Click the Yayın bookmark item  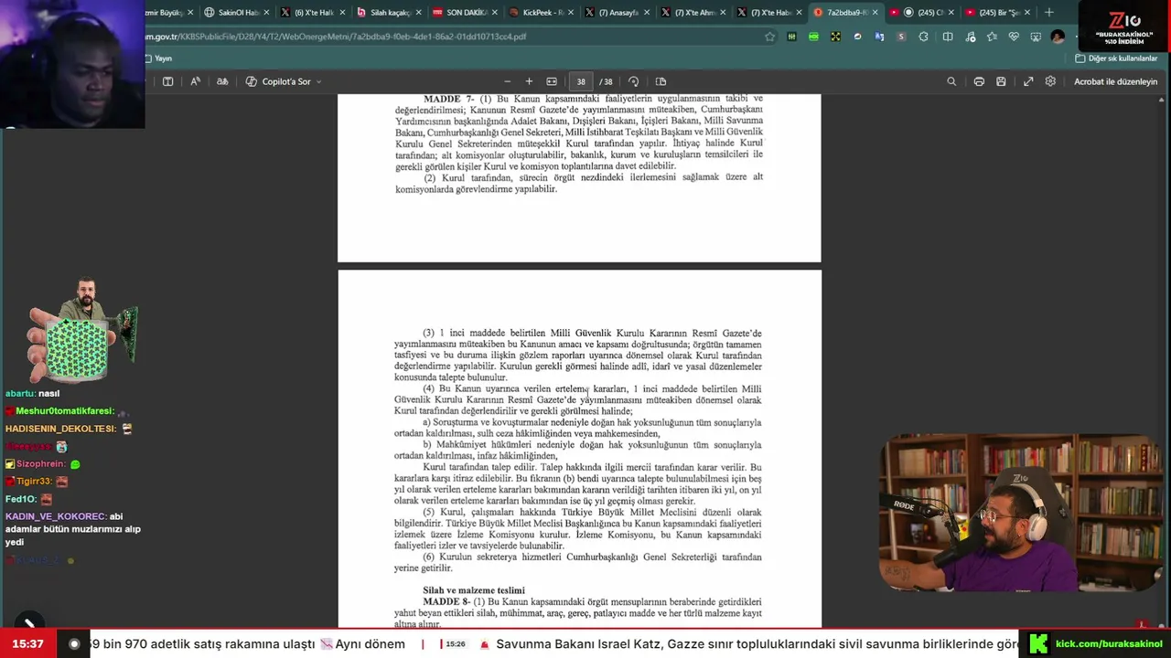coord(158,58)
